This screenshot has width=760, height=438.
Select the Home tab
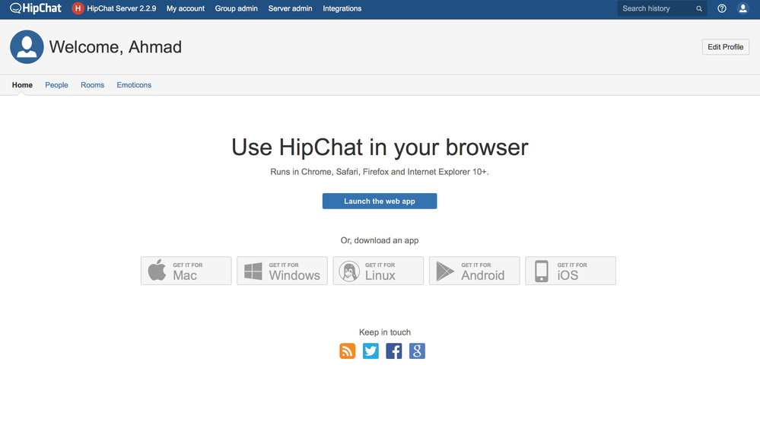22,85
